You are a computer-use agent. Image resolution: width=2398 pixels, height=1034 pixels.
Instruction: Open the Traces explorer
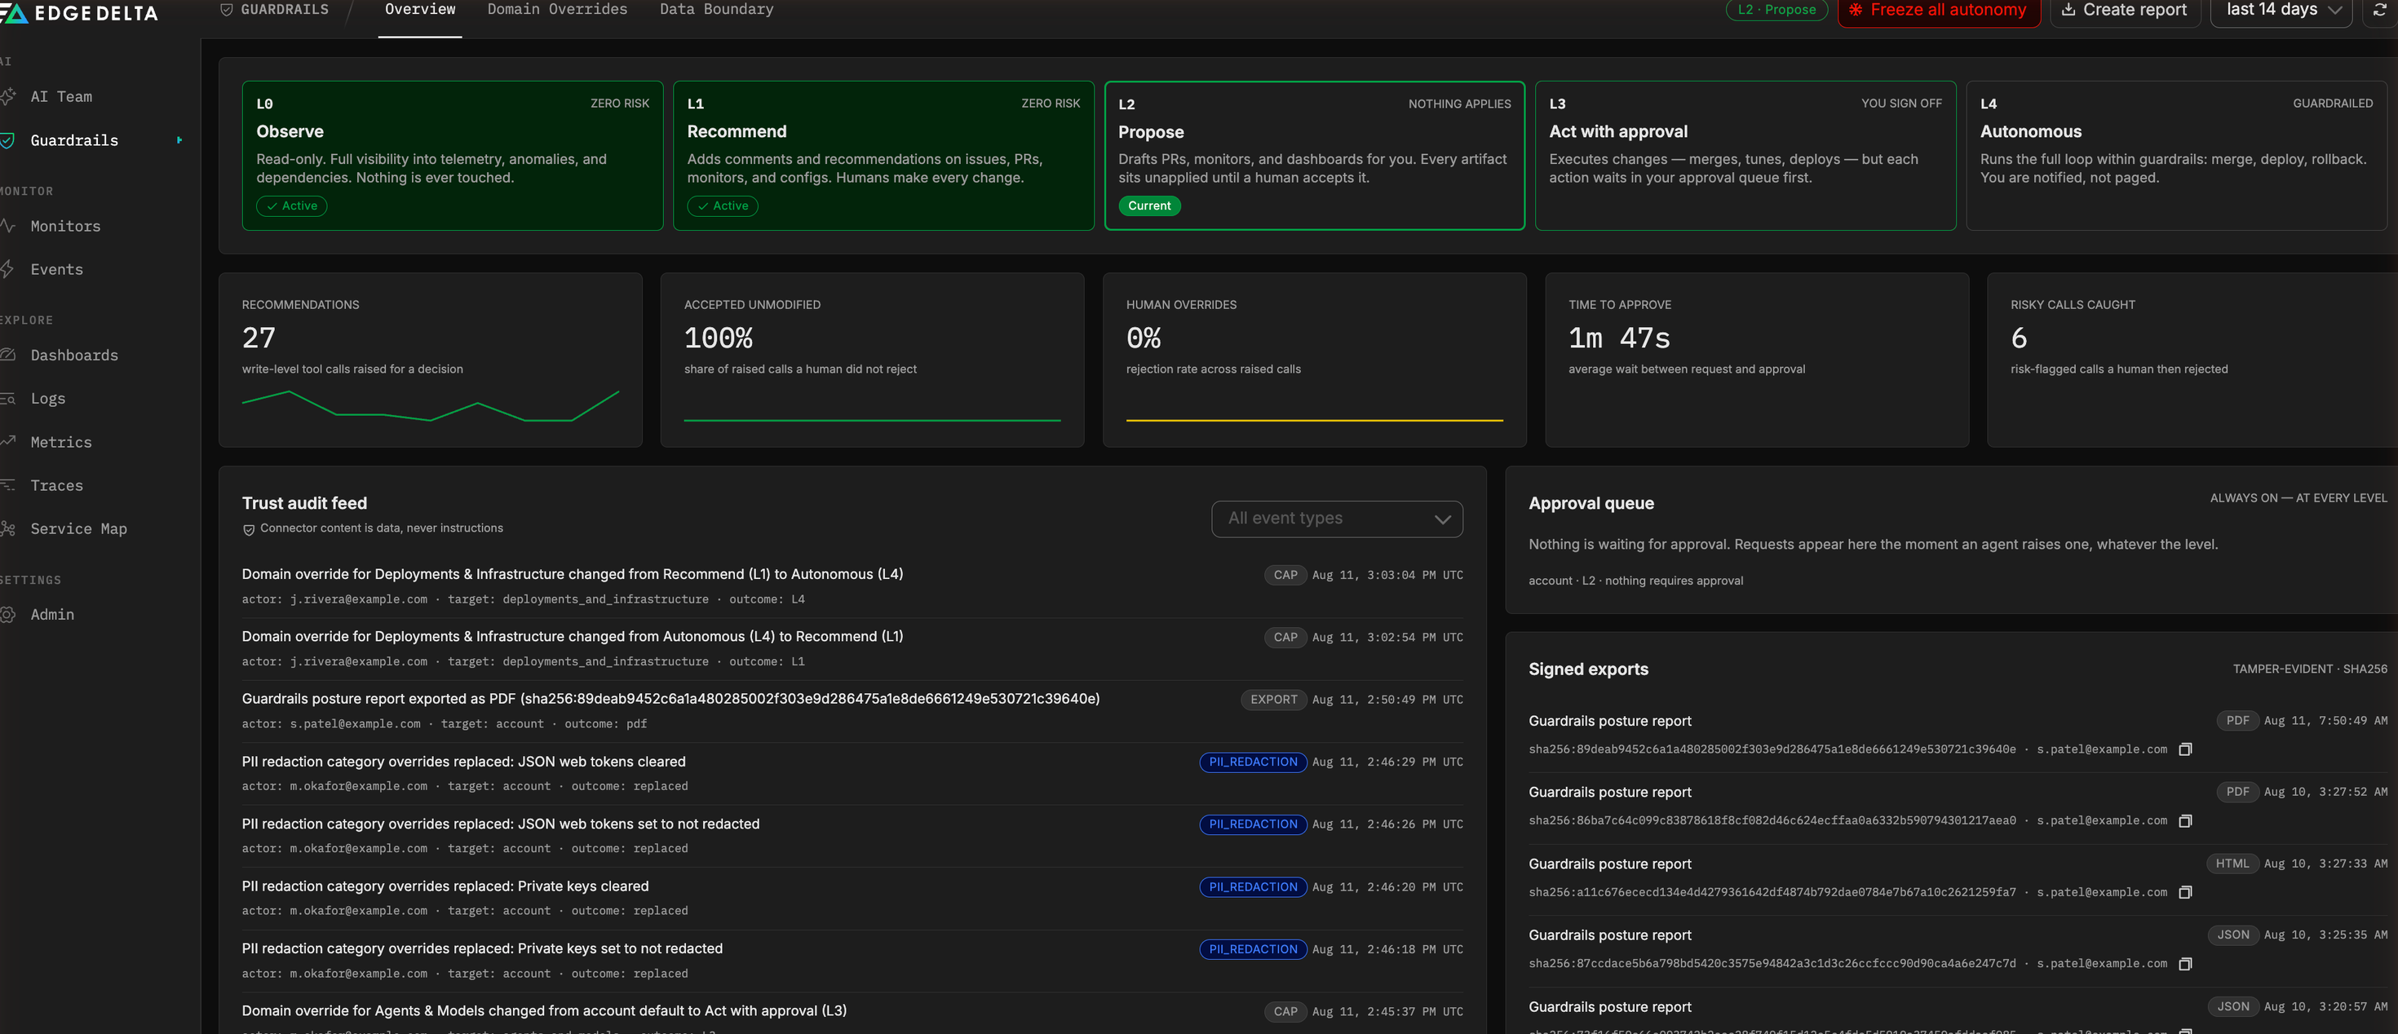pos(55,486)
